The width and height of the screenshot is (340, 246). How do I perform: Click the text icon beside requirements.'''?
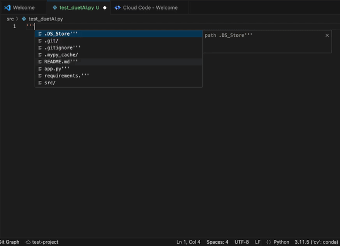point(40,76)
